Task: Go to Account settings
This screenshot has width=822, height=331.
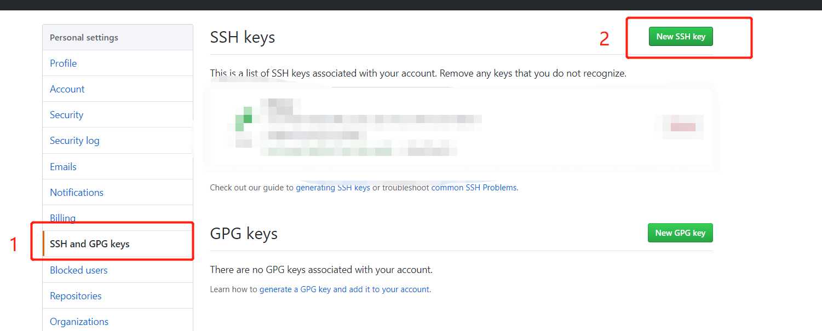Action: click(67, 89)
